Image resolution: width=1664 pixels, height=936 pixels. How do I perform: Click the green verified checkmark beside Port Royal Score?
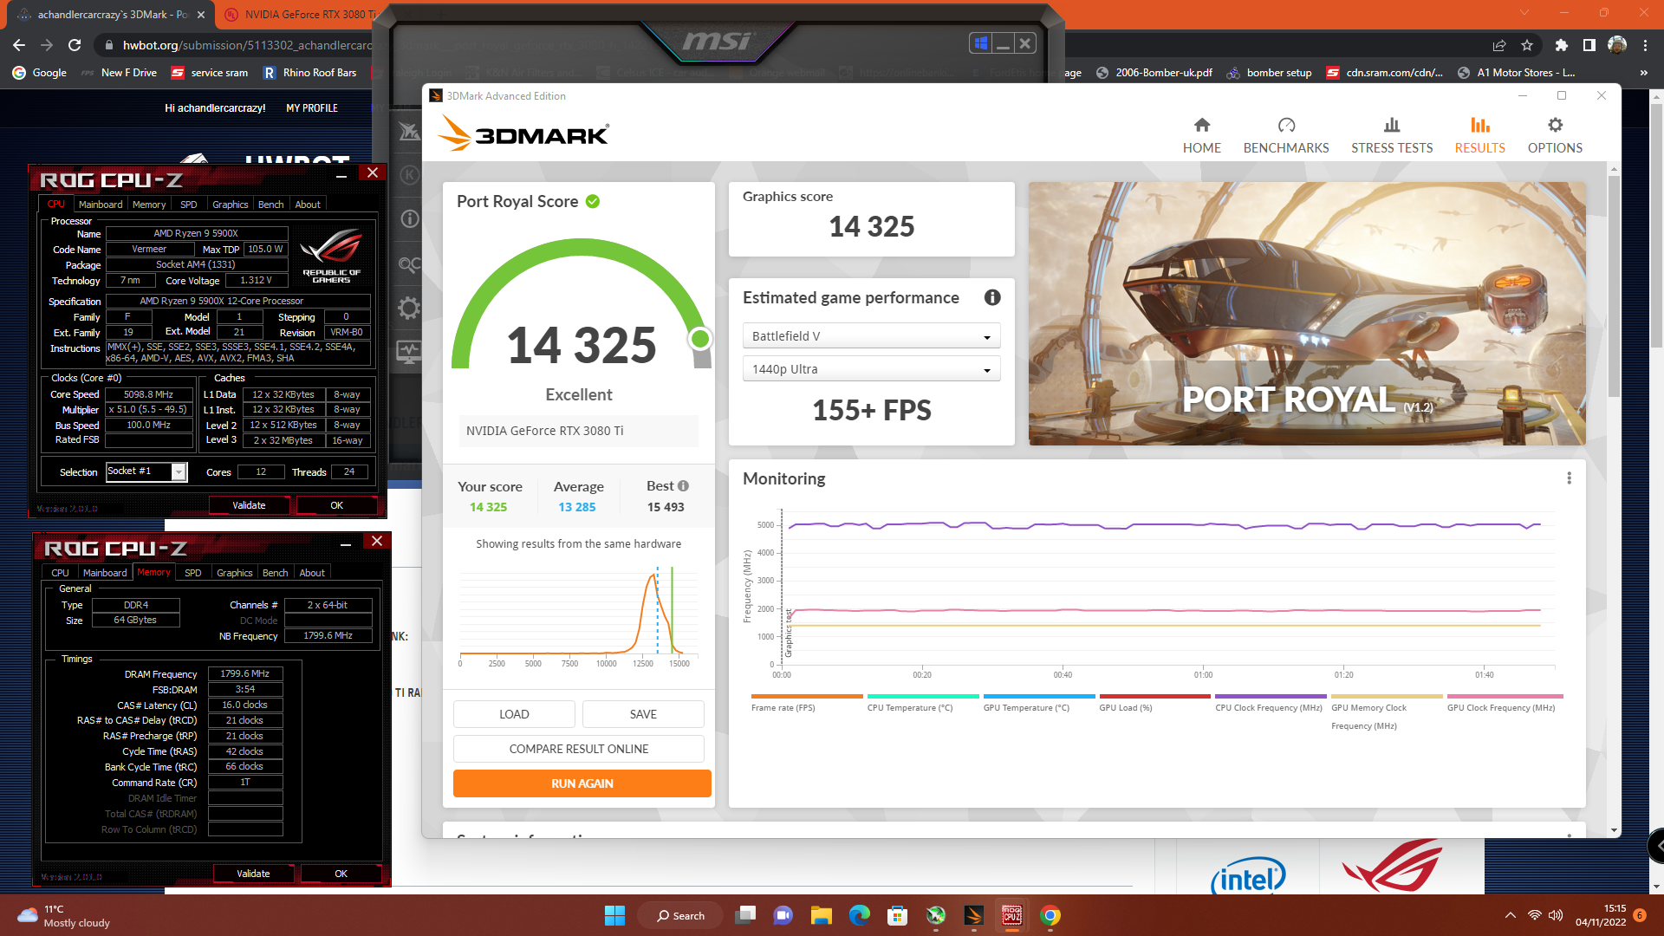(x=593, y=202)
